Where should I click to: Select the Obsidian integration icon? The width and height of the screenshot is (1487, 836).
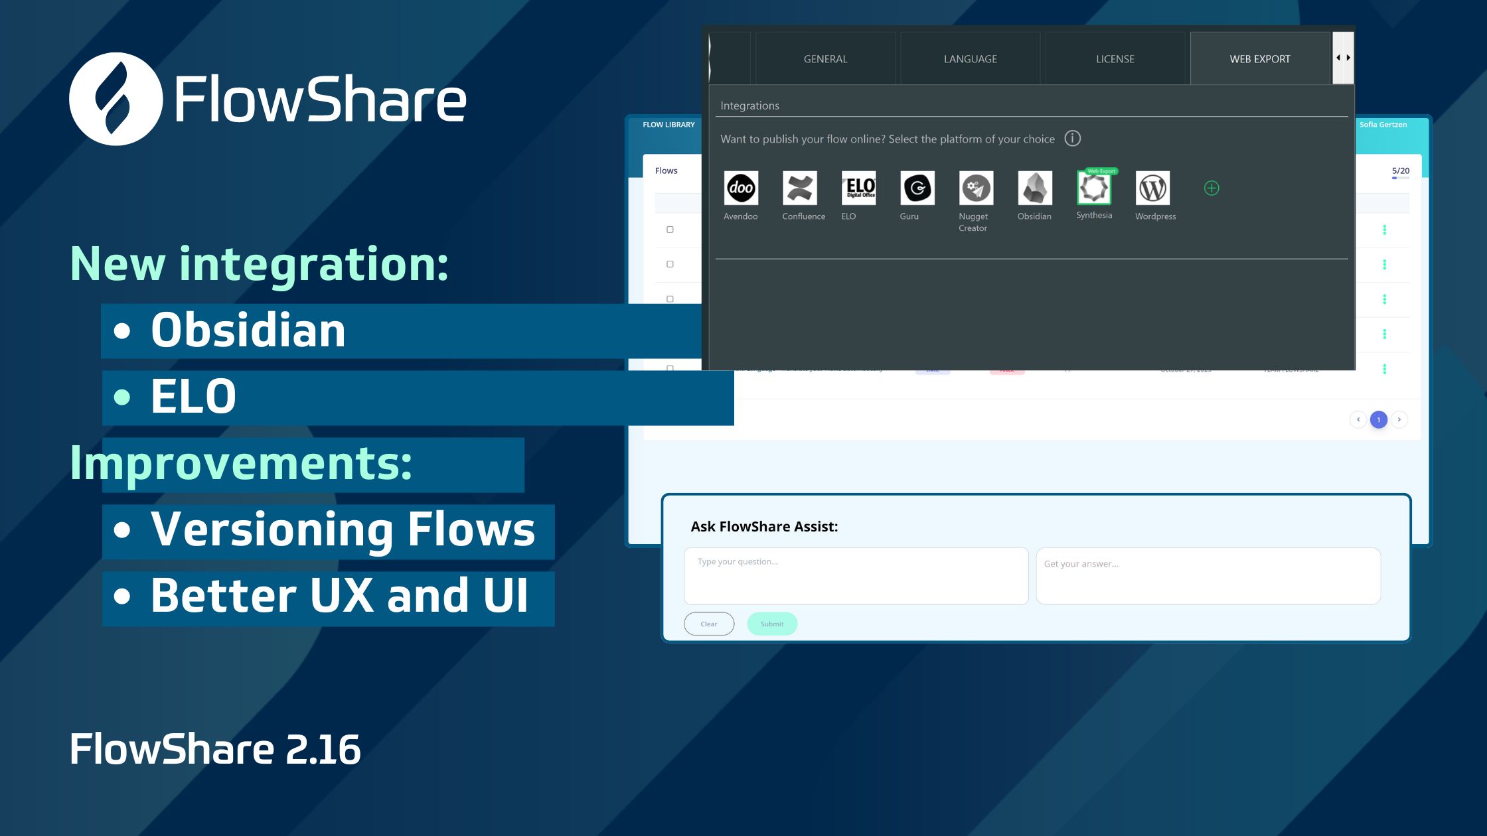(1035, 188)
